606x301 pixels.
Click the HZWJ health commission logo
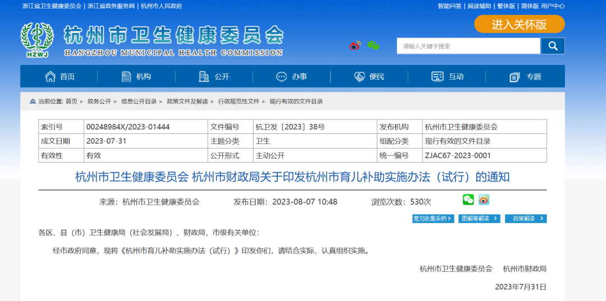coord(37,40)
